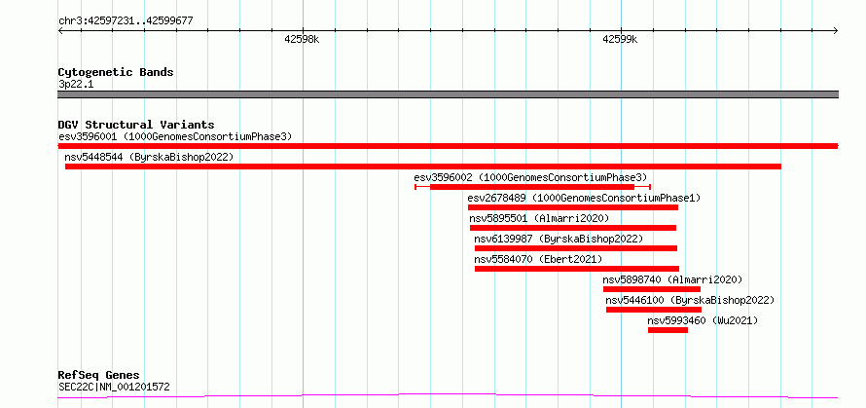The width and height of the screenshot is (866, 408).
Task: Click the right arrowhead of the ruler
Action: click(x=835, y=31)
